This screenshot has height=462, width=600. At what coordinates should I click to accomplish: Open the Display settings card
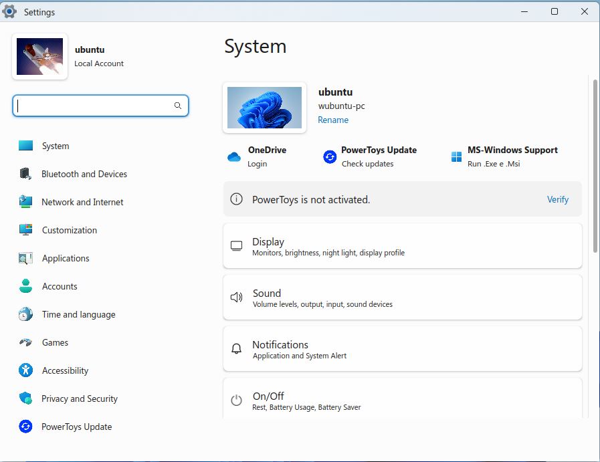[402, 246]
